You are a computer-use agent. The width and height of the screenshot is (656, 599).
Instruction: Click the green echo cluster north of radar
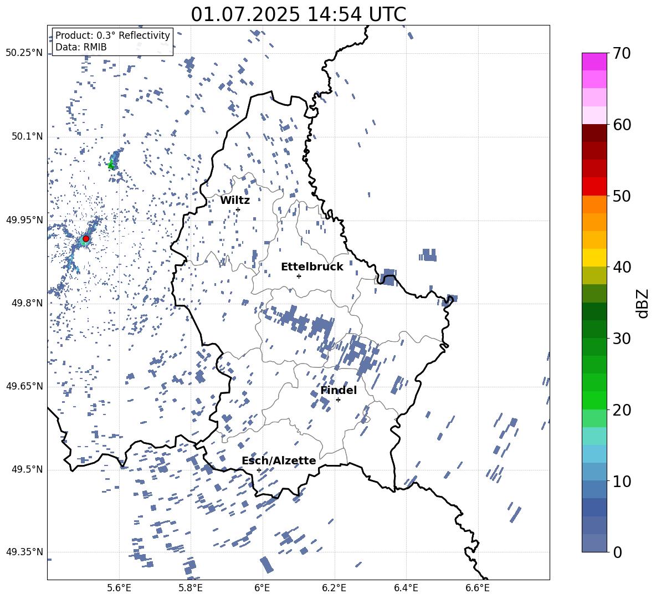[x=111, y=165]
